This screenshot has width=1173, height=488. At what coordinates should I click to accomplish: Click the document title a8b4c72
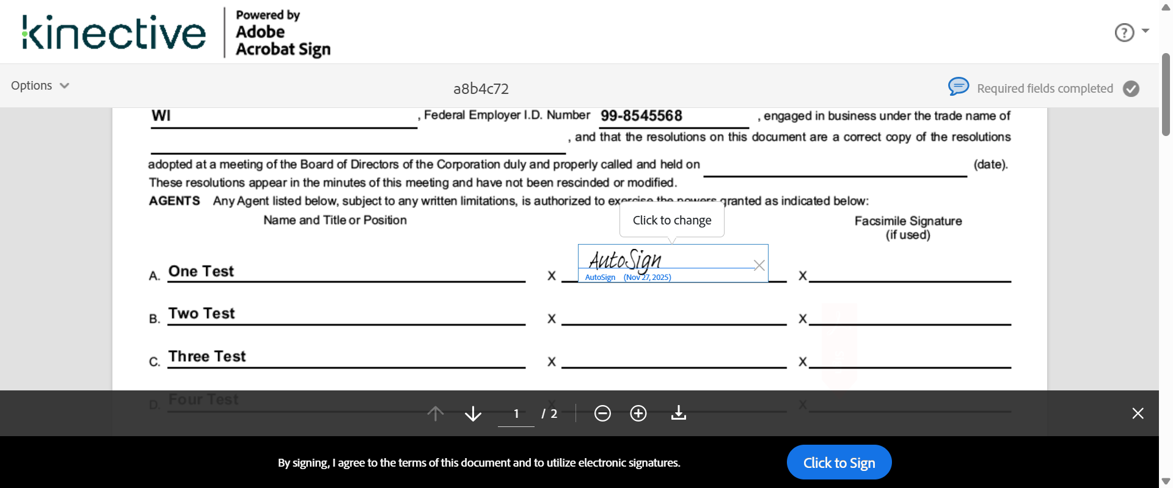coord(481,89)
